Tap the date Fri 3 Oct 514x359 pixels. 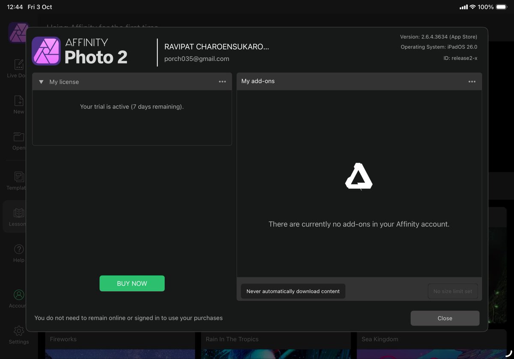pos(40,7)
